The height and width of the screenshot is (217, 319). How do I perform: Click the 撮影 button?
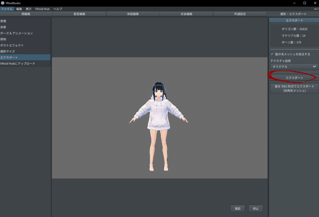point(238,209)
